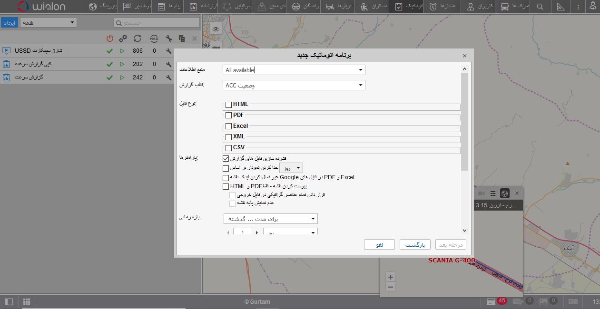The height and width of the screenshot is (309, 600).
Task: Run the job with count 242
Action: point(122,77)
